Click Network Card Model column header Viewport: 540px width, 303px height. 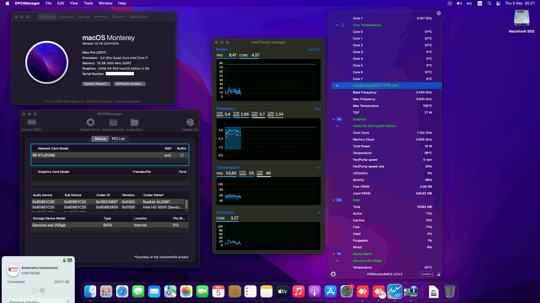point(53,148)
